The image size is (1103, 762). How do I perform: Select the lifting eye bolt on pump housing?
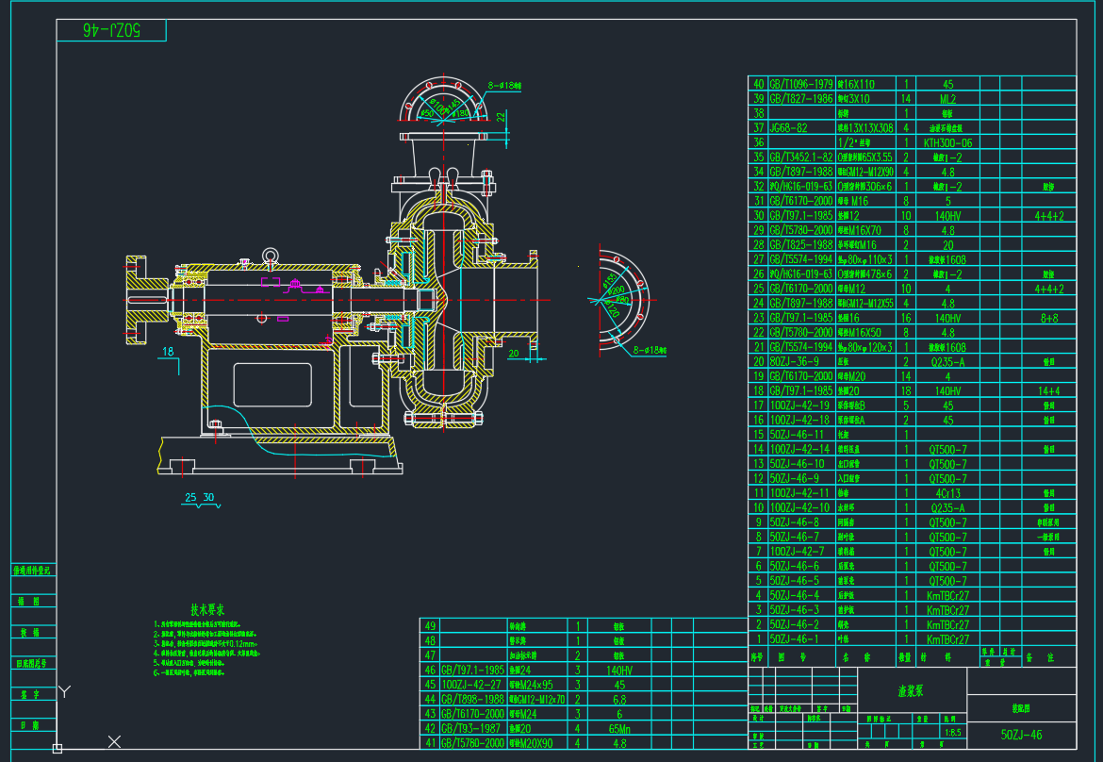270,256
